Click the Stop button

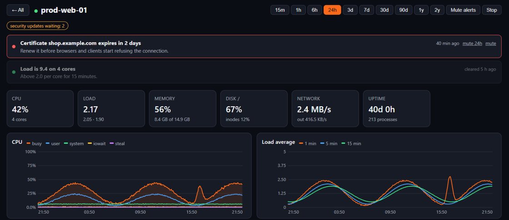(x=491, y=10)
